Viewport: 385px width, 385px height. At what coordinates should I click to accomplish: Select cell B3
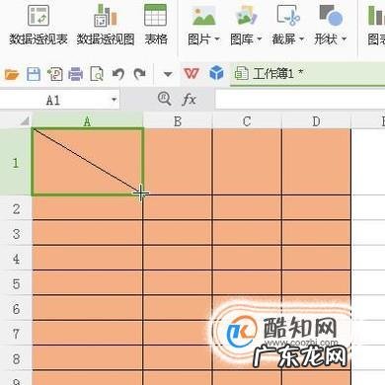pyautogui.click(x=178, y=233)
